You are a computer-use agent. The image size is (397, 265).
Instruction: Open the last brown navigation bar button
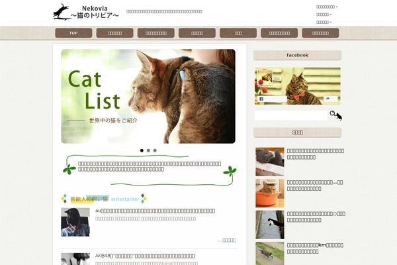320,33
